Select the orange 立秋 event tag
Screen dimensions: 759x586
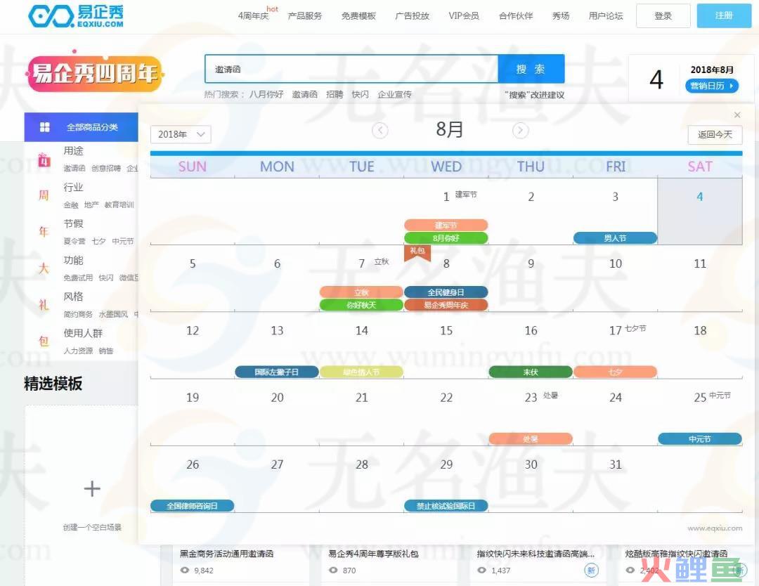click(x=361, y=292)
